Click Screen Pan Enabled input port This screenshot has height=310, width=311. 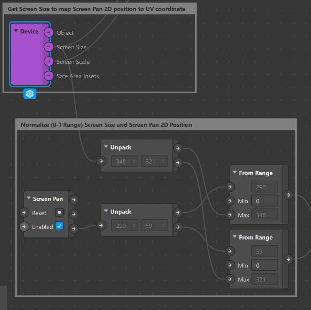coord(24,226)
